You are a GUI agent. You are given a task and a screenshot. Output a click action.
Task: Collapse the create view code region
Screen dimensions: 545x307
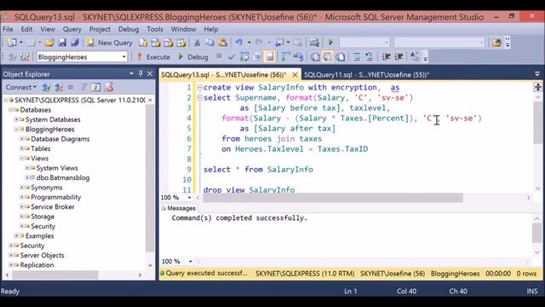199,87
